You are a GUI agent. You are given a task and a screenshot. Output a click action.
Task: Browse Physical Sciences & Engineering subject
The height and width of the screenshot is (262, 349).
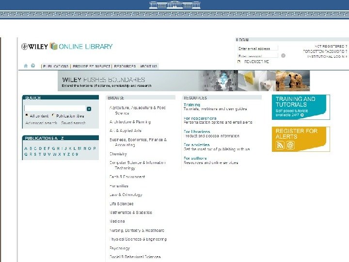pos(138,239)
